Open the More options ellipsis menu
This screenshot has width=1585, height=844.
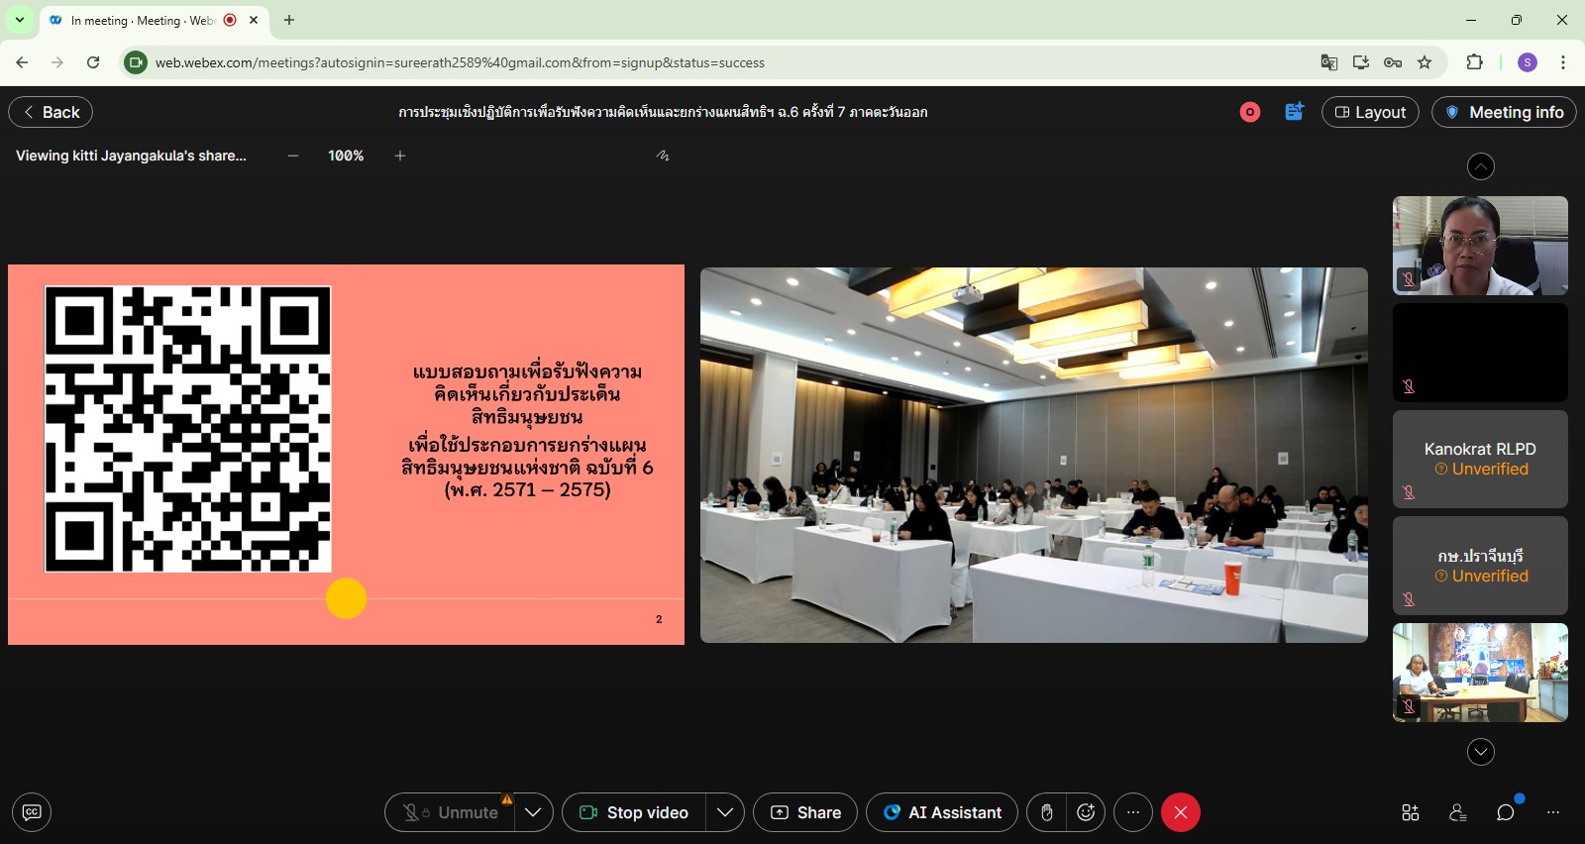[1133, 812]
